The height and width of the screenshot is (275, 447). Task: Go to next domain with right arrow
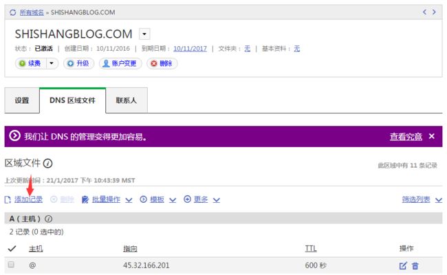pos(434,12)
